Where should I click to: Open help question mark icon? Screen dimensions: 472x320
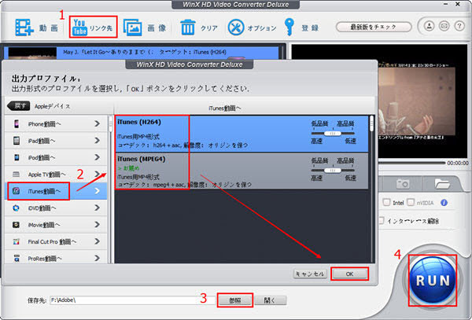pyautogui.click(x=459, y=26)
